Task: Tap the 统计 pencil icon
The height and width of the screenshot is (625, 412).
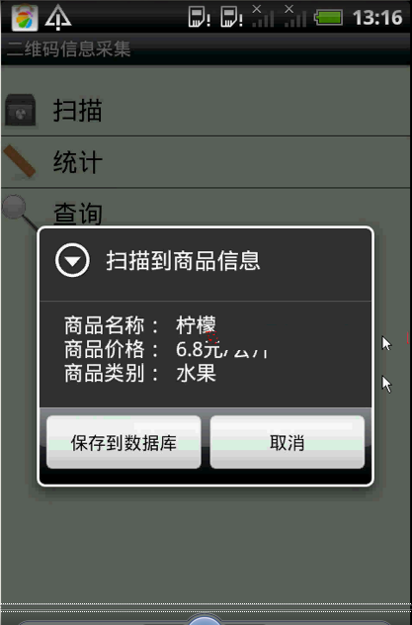Action: point(19,161)
